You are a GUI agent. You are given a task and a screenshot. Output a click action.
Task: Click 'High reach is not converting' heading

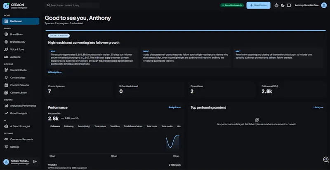click(84, 43)
